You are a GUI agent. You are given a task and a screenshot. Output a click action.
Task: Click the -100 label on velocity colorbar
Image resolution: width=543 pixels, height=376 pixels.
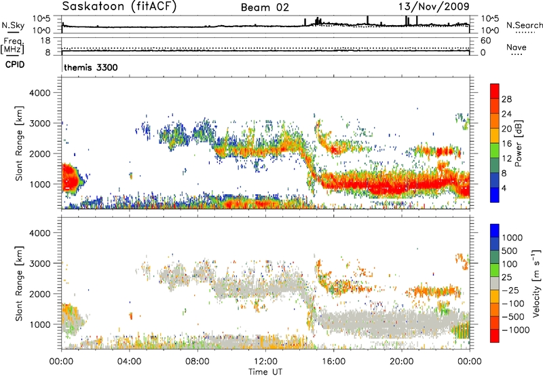click(513, 303)
